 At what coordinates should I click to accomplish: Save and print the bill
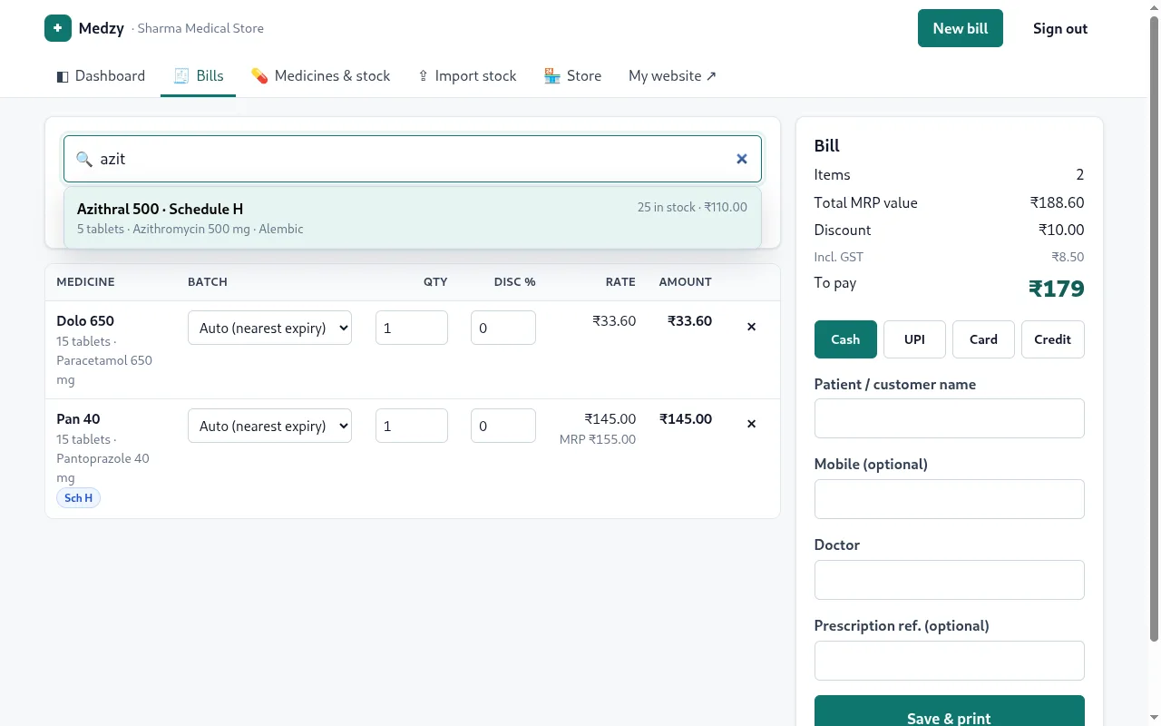[950, 711]
